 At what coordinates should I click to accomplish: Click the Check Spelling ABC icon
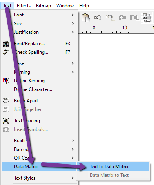click(6, 52)
